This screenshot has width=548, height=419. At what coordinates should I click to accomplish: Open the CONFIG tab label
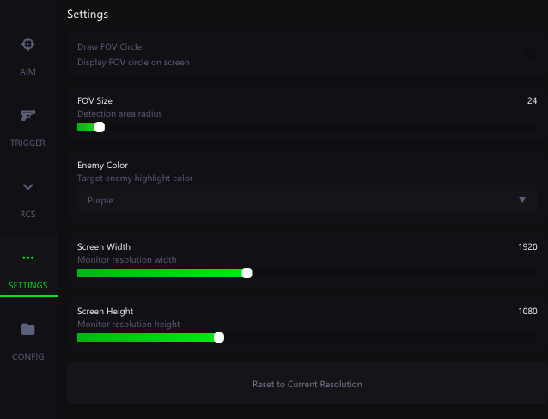tap(28, 357)
